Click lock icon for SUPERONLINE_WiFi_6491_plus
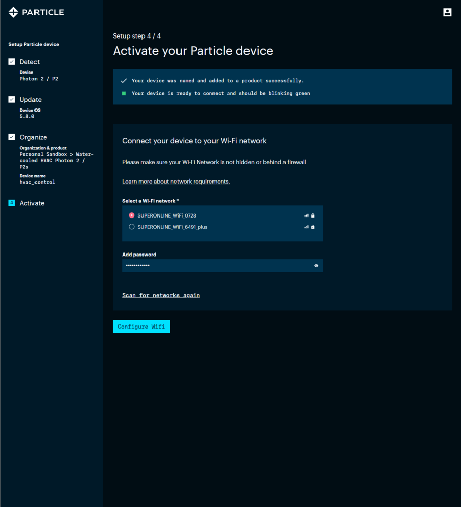 click(x=313, y=227)
